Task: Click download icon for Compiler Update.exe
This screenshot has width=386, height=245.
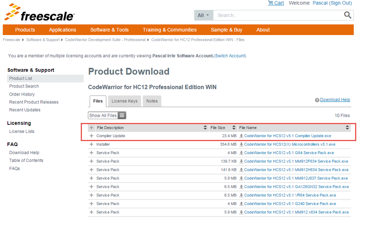Action: click(x=241, y=136)
